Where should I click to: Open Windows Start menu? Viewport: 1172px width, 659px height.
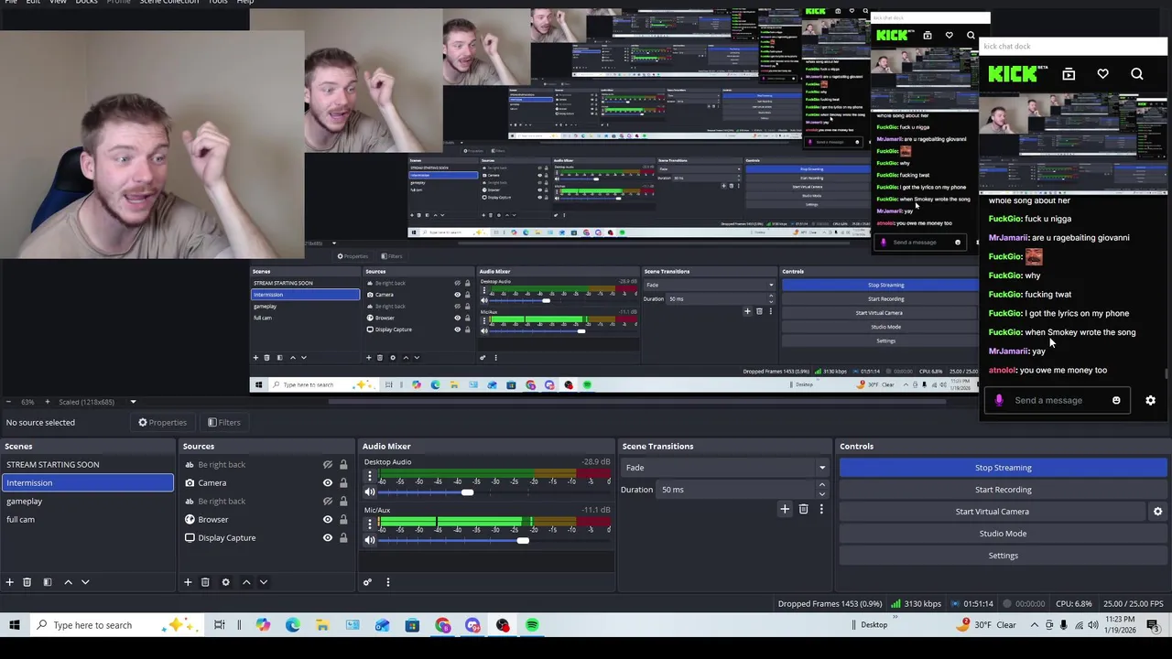pos(14,625)
